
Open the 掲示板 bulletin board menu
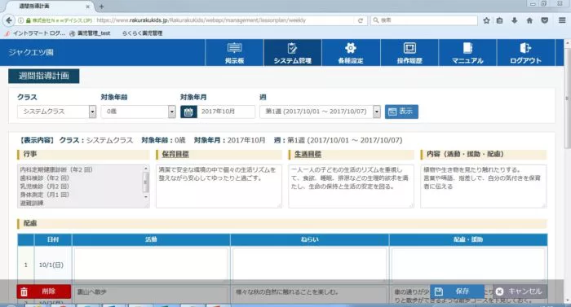pyautogui.click(x=234, y=53)
